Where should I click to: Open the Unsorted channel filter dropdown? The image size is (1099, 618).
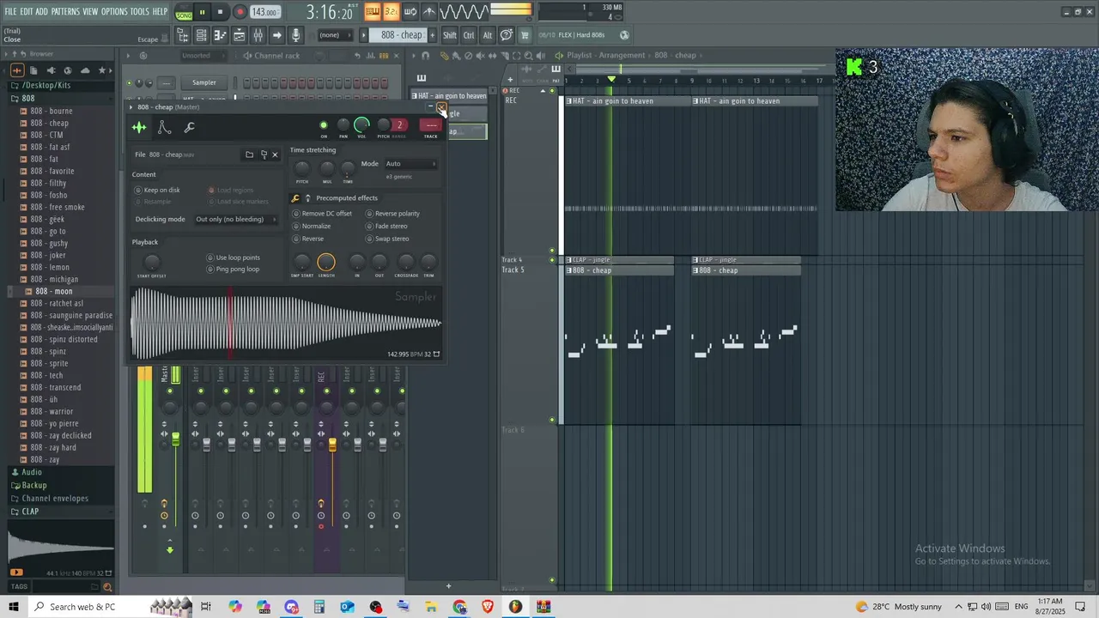click(203, 56)
